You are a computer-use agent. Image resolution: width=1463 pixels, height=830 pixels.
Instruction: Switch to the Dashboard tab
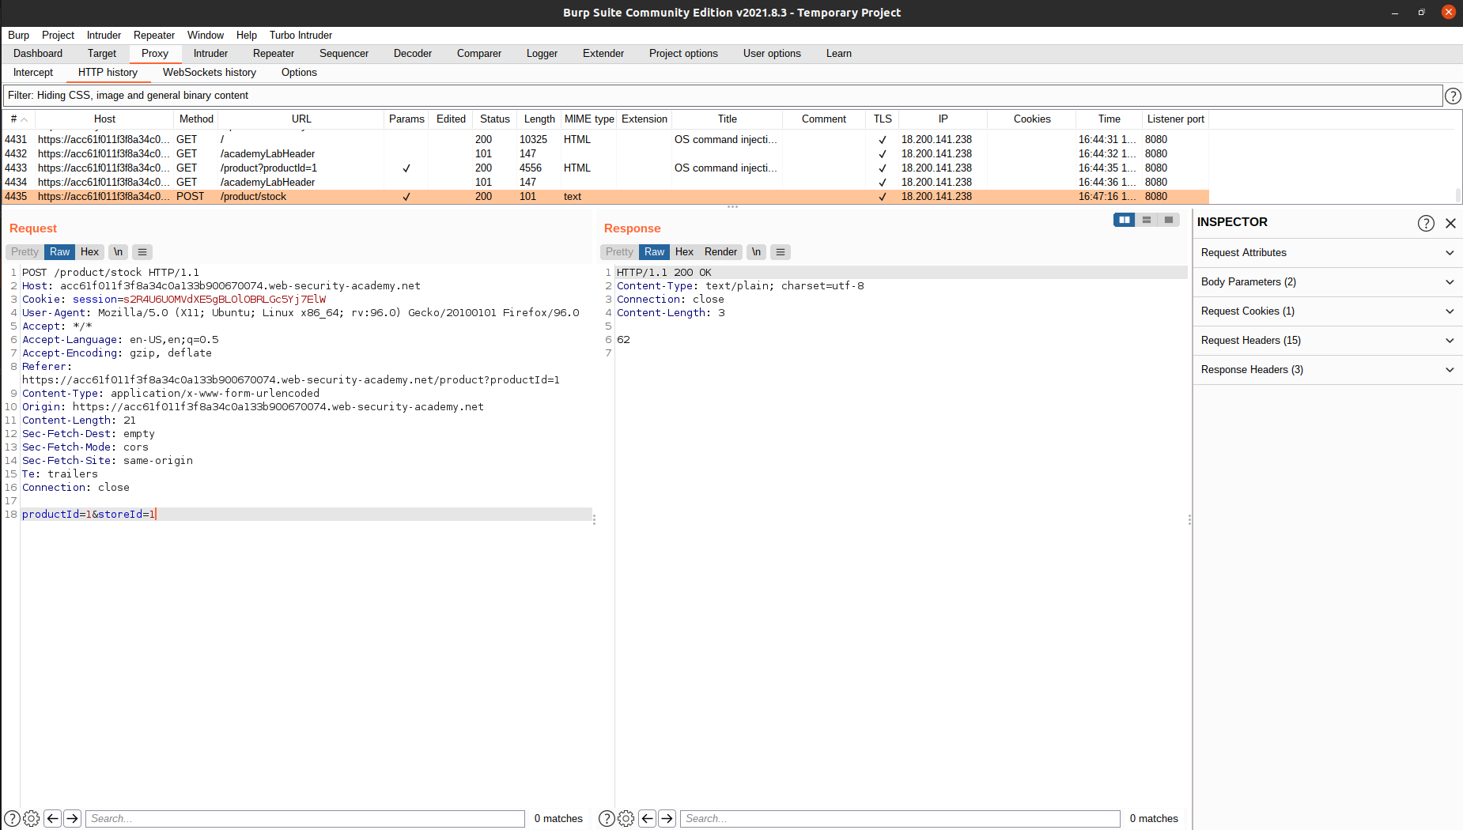(x=38, y=54)
